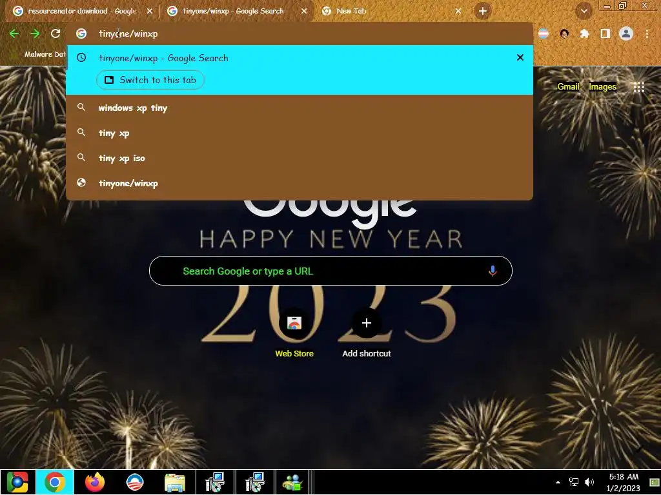
Task: Select the tiny xp suggestion
Action: tap(300, 133)
